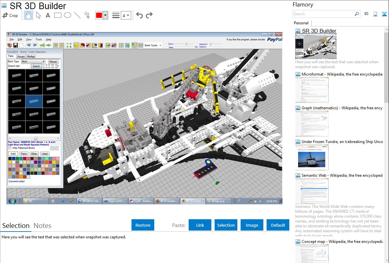Image resolution: width=389 pixels, height=263 pixels.
Task: Open the File menu in SR 3D Builder snapshot
Action: coord(12,40)
